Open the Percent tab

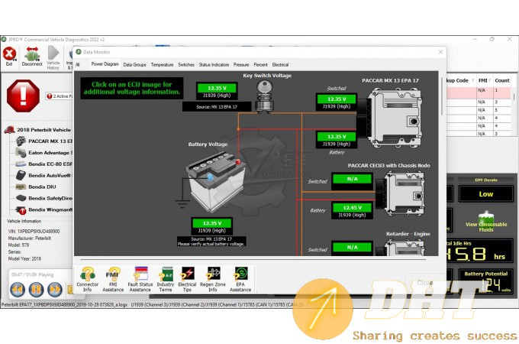click(260, 65)
